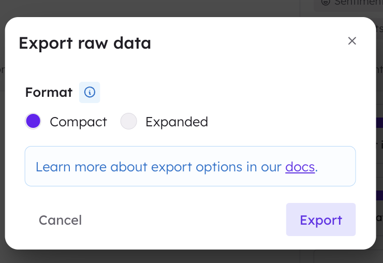Click the Format info icon
383x263 pixels.
(90, 92)
